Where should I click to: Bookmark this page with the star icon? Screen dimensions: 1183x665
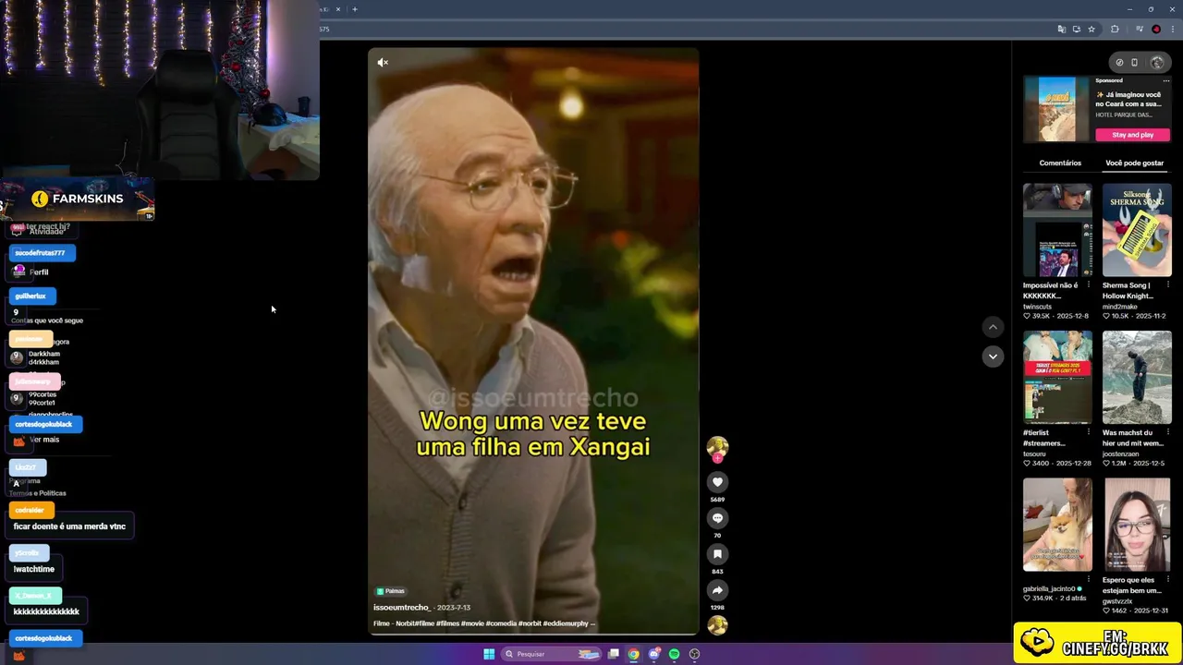tap(1091, 30)
